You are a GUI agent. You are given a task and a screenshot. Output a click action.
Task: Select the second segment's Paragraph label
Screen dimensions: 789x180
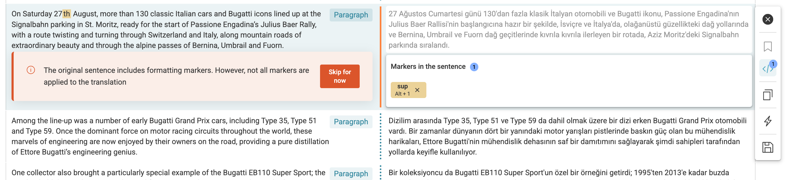click(351, 122)
